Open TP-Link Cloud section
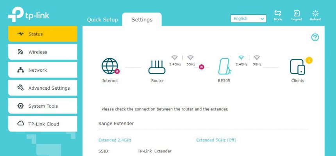Screen dimensions: 336x156 pyautogui.click(x=43, y=124)
